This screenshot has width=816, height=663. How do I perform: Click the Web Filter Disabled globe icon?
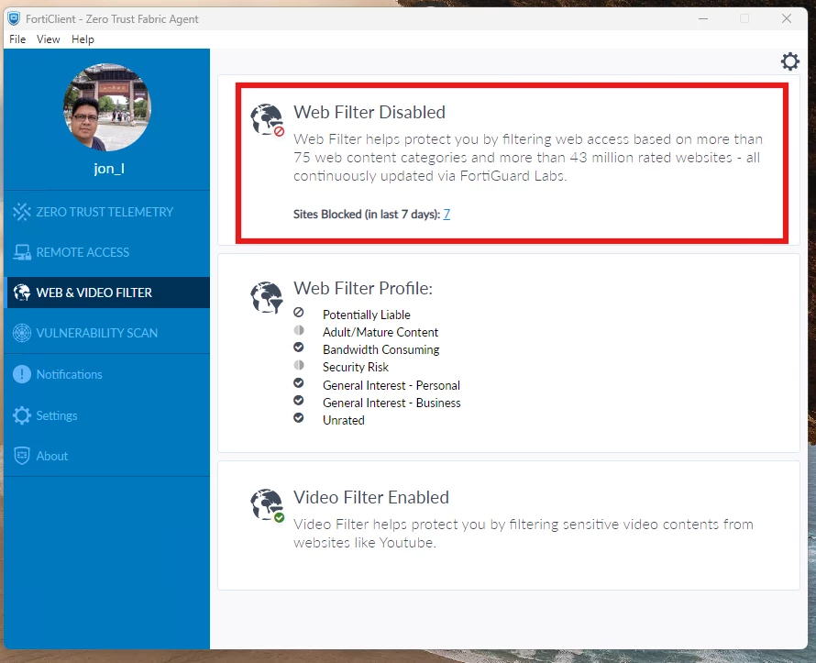coord(268,120)
